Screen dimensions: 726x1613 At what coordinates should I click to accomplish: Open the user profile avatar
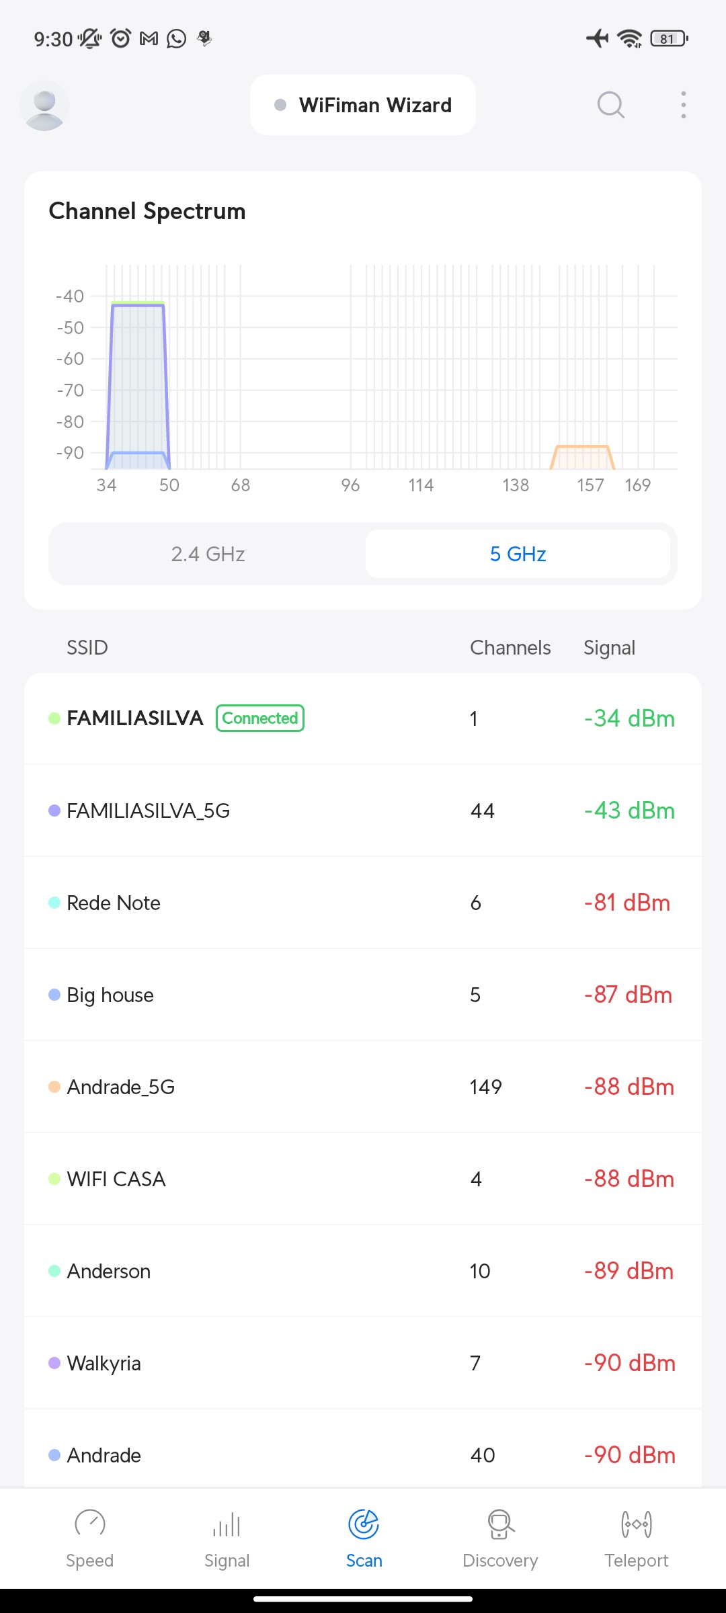pyautogui.click(x=44, y=106)
